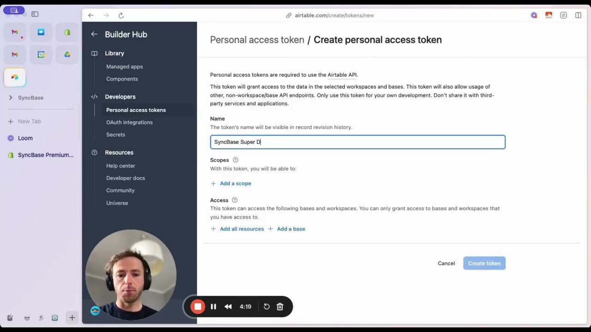
Task: Click the token Name input field
Action: (x=358, y=142)
